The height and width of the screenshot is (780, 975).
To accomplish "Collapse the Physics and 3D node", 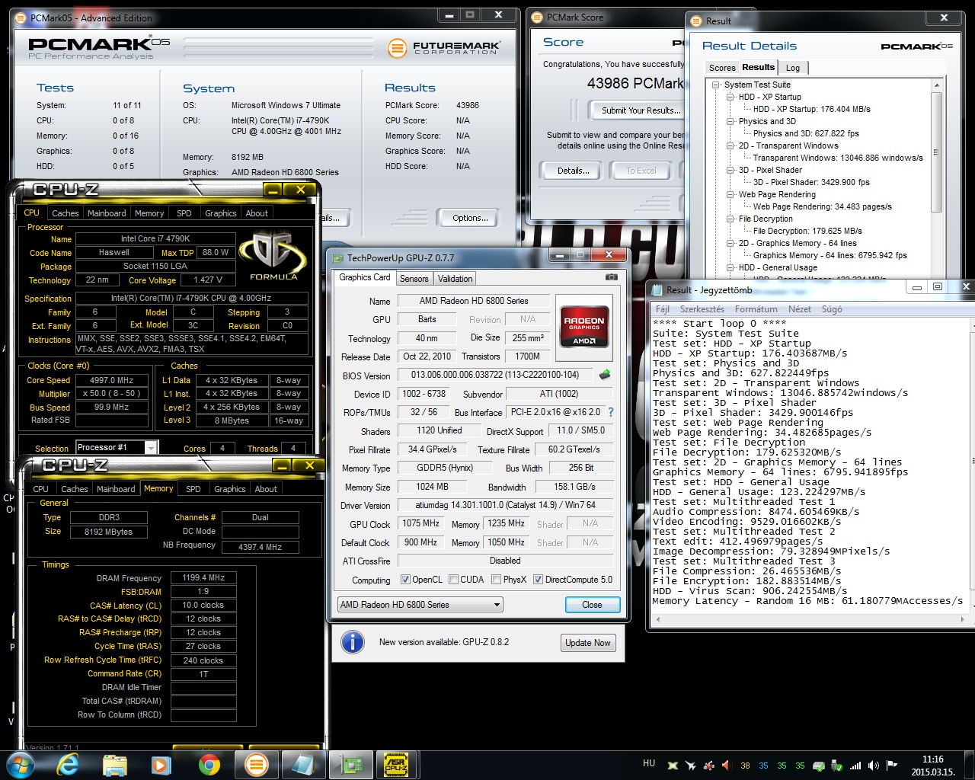I will [x=730, y=121].
